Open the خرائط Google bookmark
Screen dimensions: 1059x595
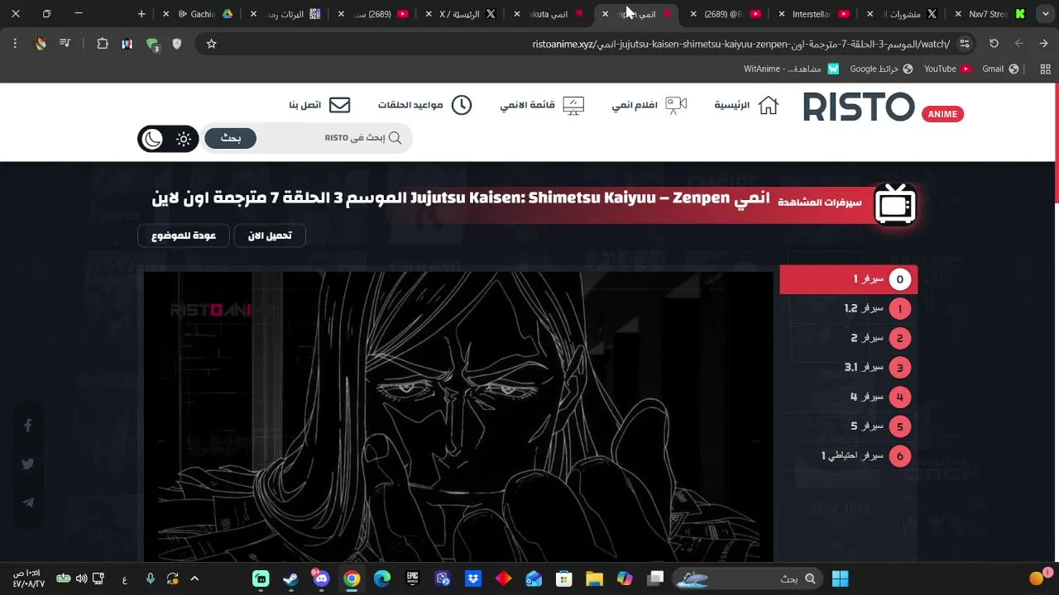880,69
